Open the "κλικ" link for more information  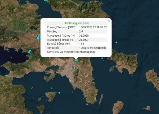pyautogui.click(x=57, y=52)
